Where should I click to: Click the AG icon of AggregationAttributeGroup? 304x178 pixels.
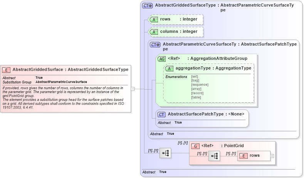[x=162, y=59]
